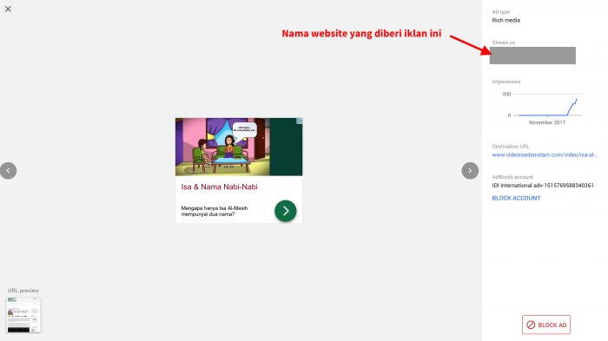The image size is (608, 341).
Task: Click the speech bubble in the cartoon
Action: pyautogui.click(x=244, y=130)
